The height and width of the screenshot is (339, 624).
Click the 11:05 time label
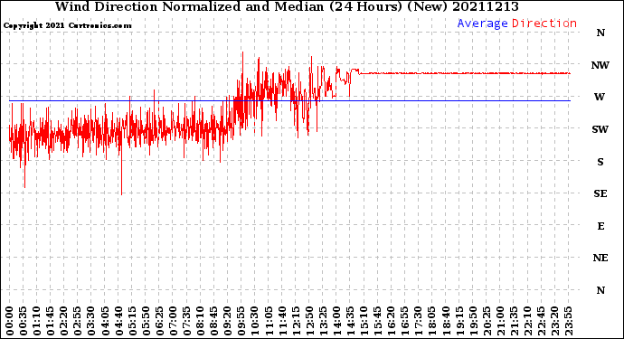tap(269, 321)
